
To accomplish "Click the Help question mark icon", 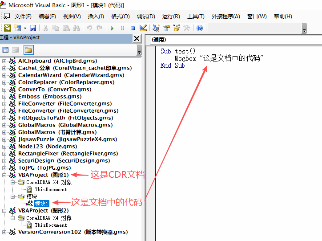I will (x=200, y=28).
